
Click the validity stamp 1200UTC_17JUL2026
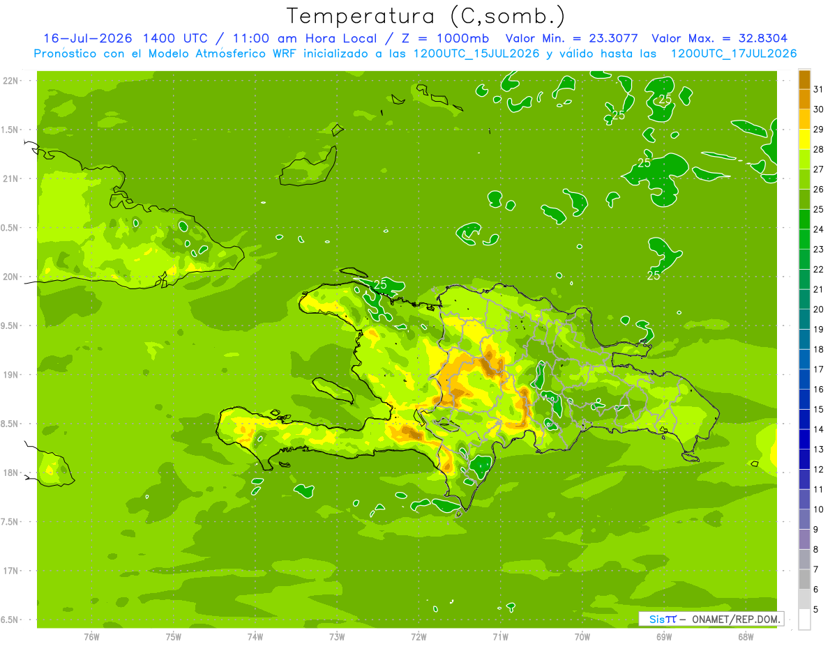pos(734,54)
